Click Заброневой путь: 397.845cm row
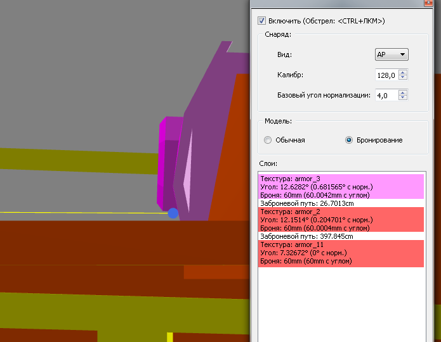441x342 pixels. pyautogui.click(x=341, y=236)
